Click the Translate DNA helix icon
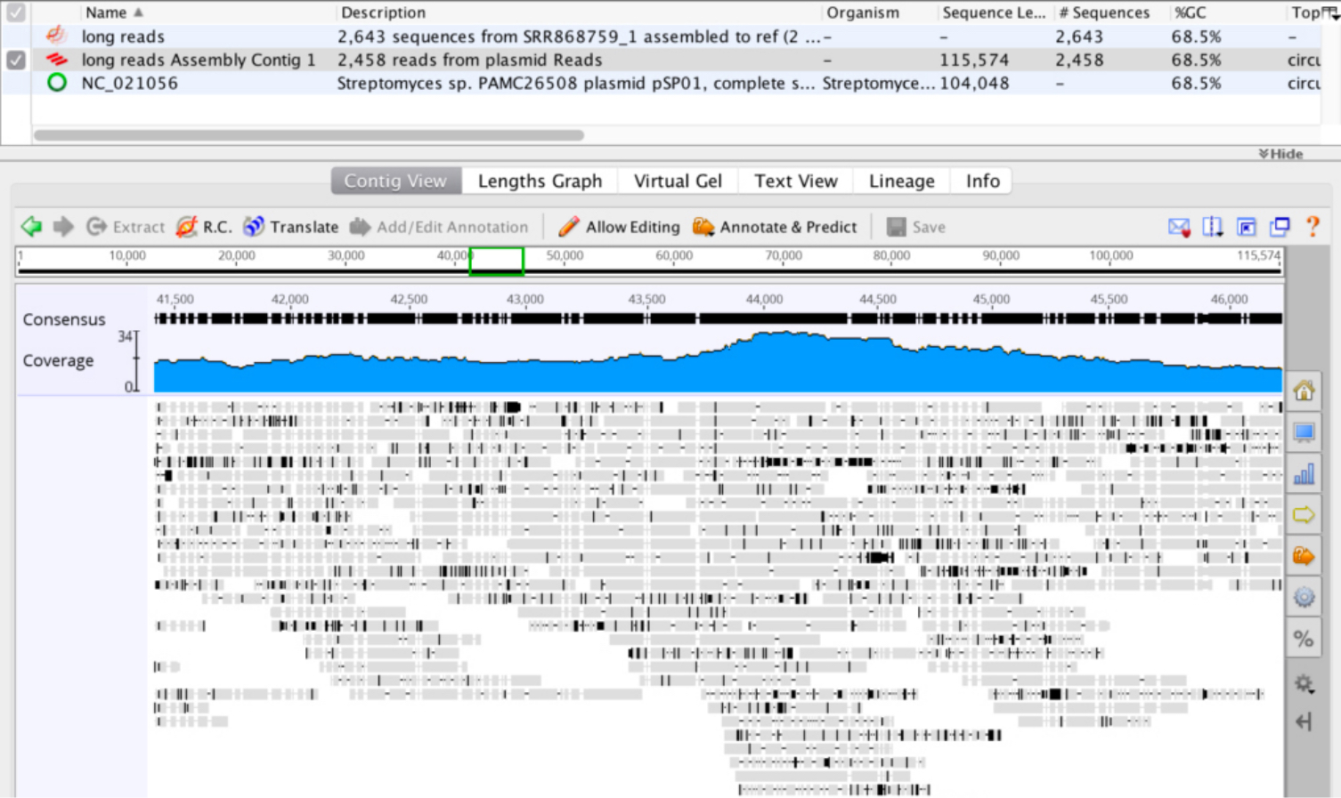Screen dimensions: 1341x798 pos(254,227)
